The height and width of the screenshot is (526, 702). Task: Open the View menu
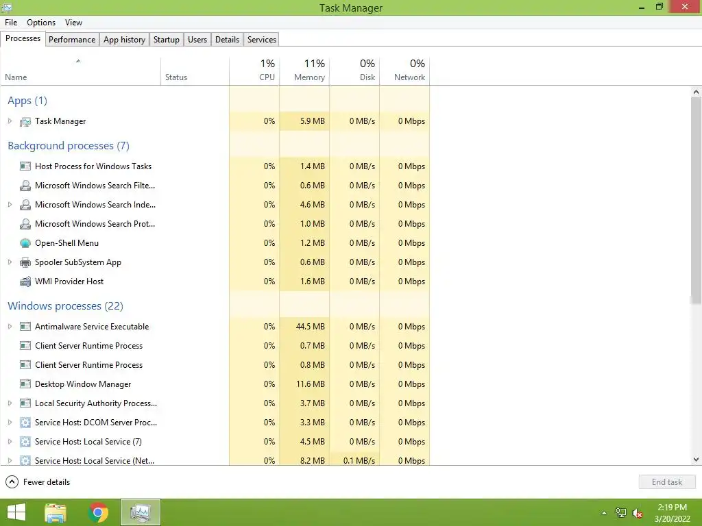tap(73, 23)
